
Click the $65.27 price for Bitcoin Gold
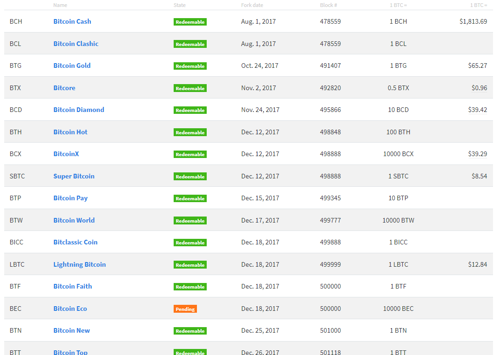pos(477,66)
